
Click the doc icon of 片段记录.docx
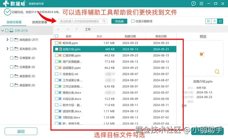[60, 99]
